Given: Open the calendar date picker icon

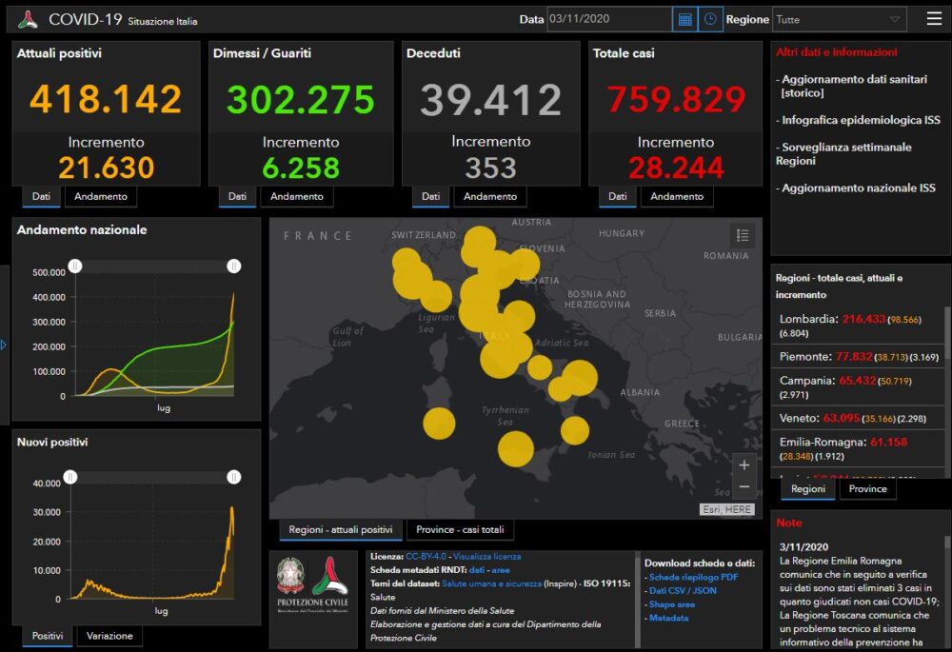Looking at the screenshot, I should pyautogui.click(x=684, y=19).
